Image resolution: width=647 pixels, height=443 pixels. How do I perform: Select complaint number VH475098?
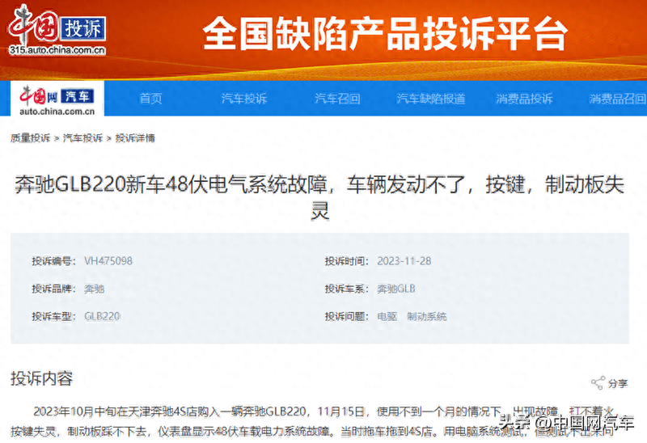point(108,261)
